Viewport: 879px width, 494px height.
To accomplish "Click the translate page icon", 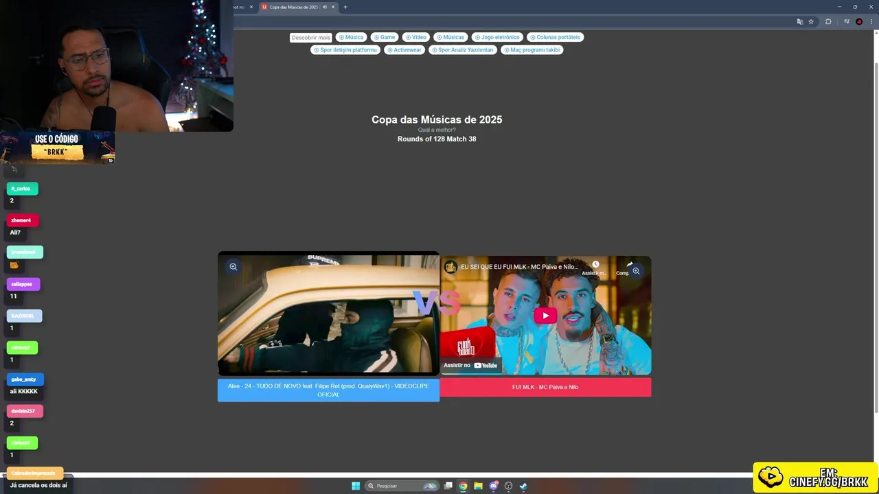I will [x=799, y=22].
